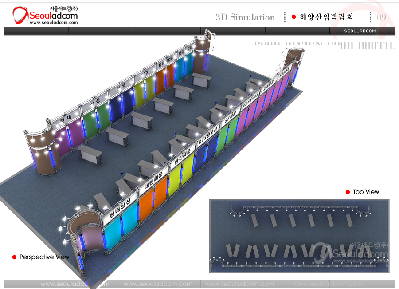Select the 3D Simulation heading
The image size is (399, 289).
(x=245, y=17)
